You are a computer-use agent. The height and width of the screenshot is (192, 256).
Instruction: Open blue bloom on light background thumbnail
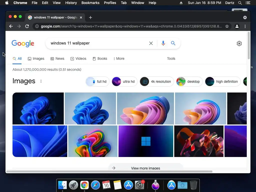click(x=90, y=108)
